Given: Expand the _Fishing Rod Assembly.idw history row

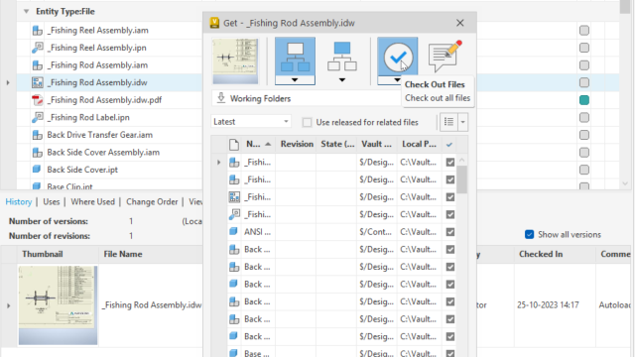Looking at the screenshot, I should 8,305.
